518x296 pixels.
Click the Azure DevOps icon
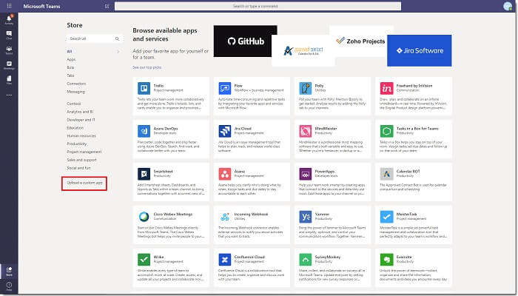(x=144, y=131)
